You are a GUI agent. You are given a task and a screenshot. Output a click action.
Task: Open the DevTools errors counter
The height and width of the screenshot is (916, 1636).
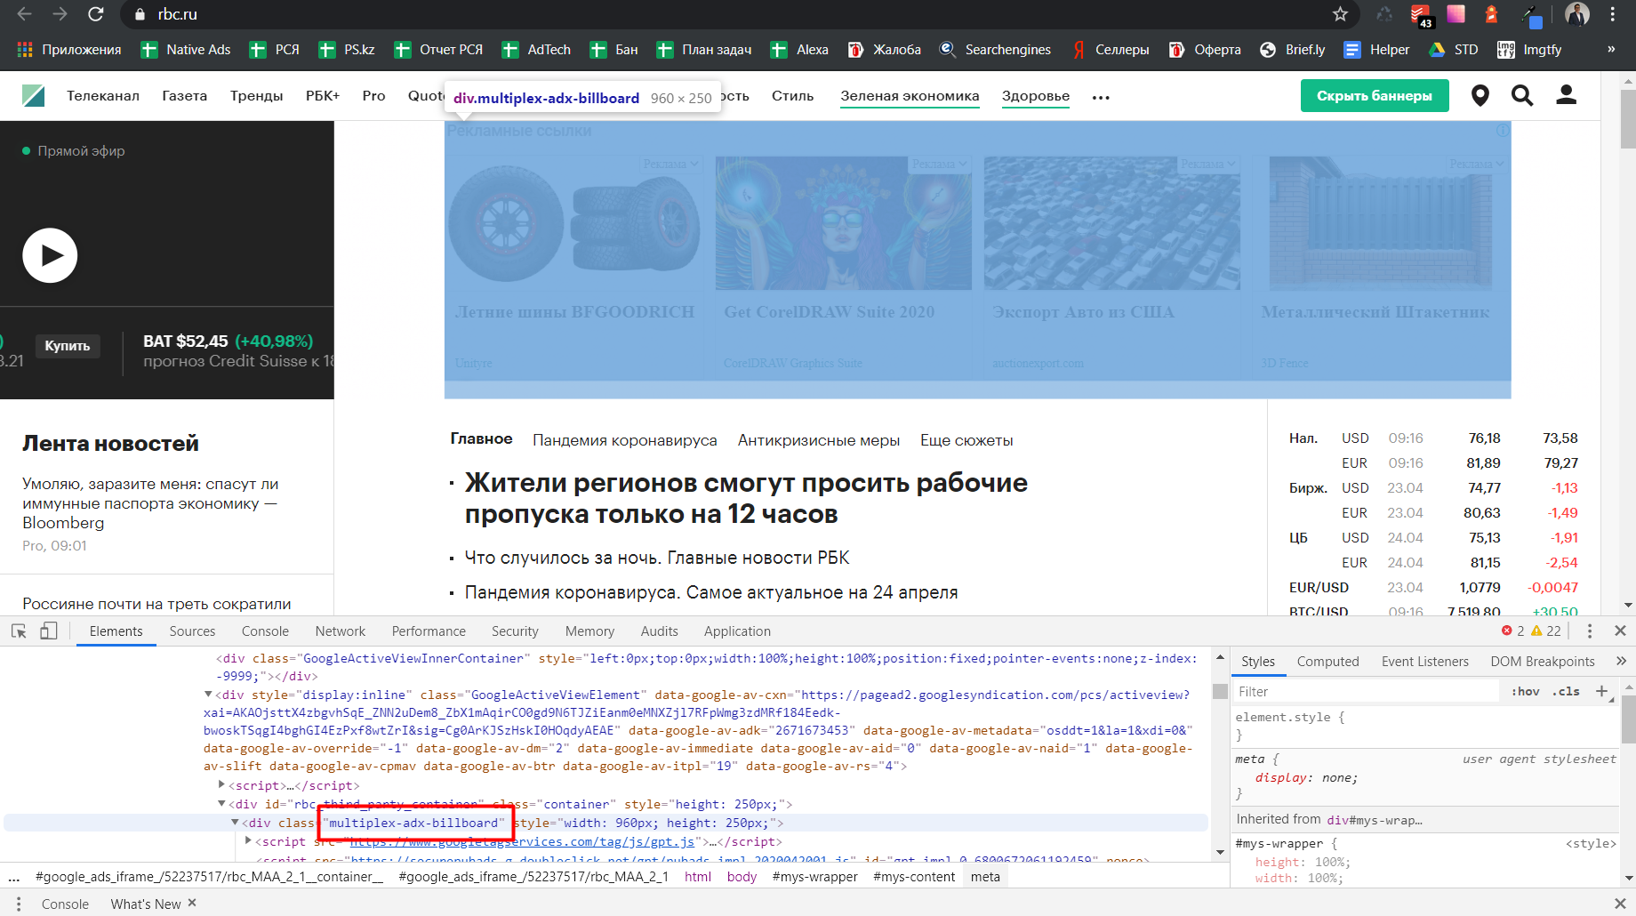coord(1512,631)
